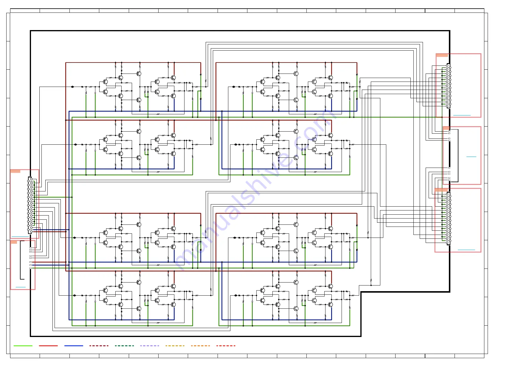The height and width of the screenshot is (376, 507).
Task: Select the dashed purple legend line
Action: 150,346
